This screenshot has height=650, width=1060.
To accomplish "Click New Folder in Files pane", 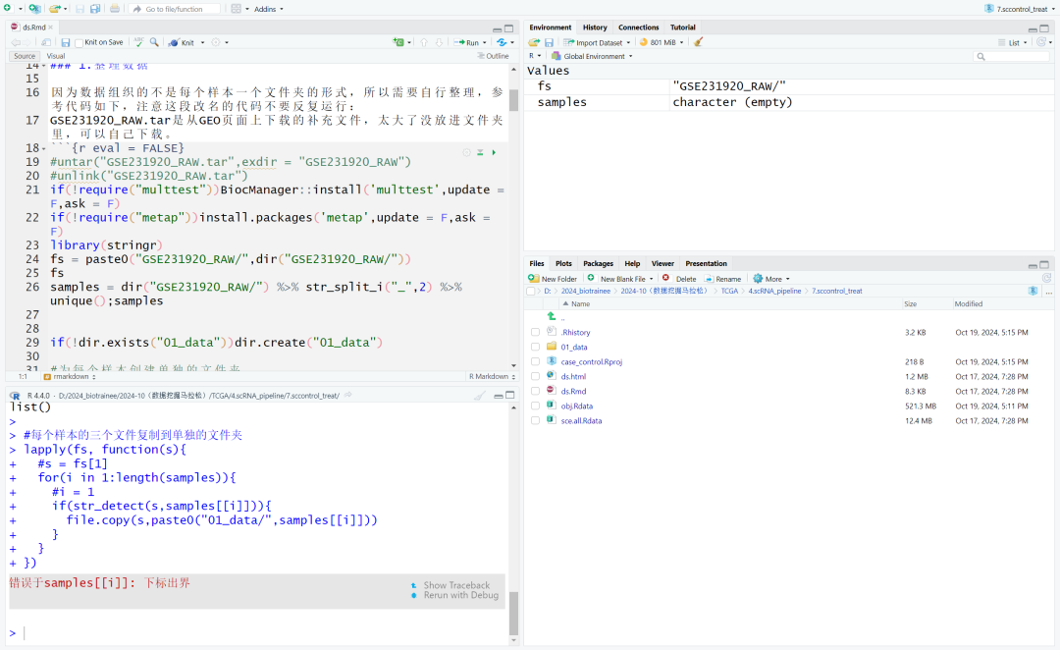I will [553, 279].
